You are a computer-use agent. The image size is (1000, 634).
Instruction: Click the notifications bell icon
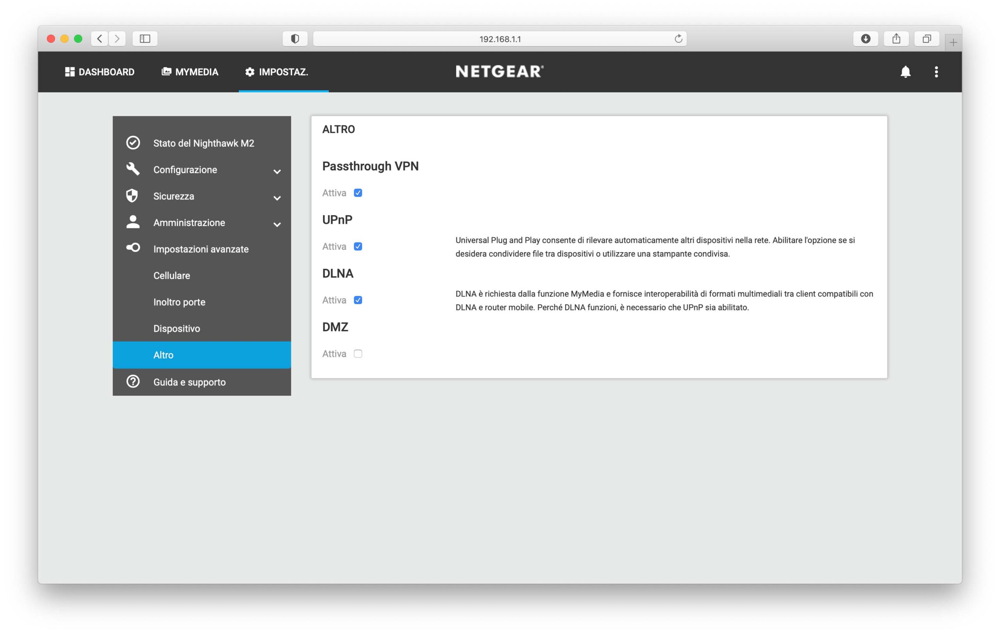click(x=905, y=72)
